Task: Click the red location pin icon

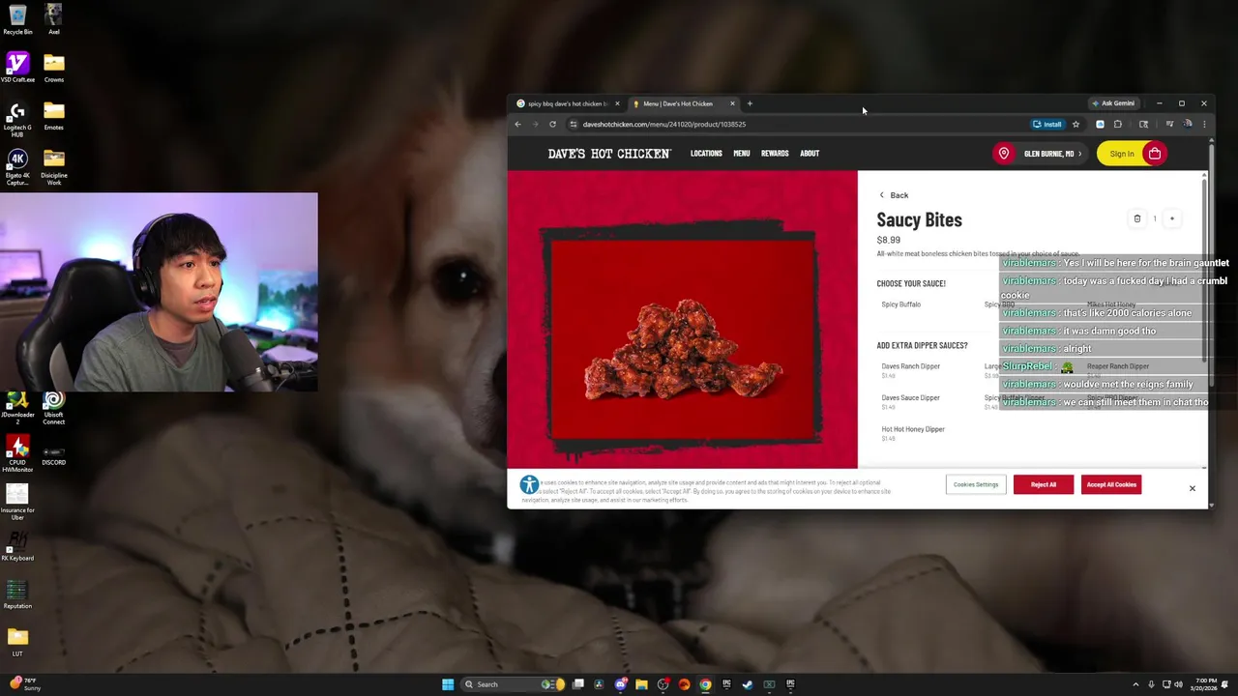Action: tap(1004, 154)
